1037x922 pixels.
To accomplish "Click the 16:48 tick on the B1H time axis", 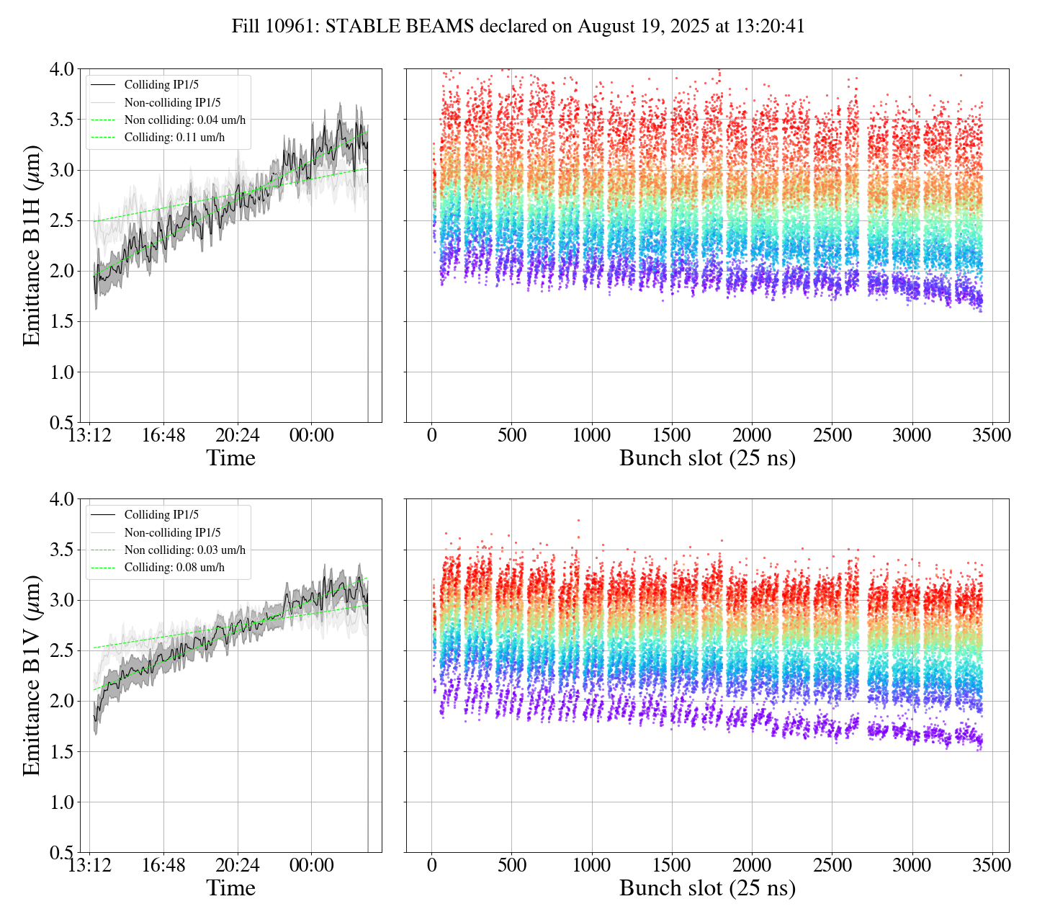I will (x=163, y=436).
